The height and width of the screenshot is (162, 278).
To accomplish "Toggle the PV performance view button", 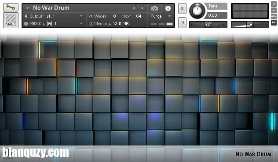I will tap(274, 22).
